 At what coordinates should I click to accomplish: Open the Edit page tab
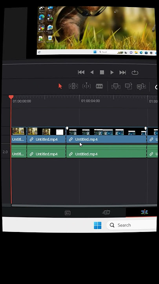(144, 212)
